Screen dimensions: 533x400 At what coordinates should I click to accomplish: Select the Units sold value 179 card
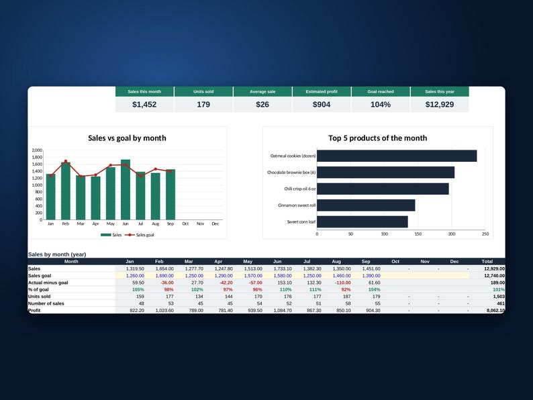pos(203,104)
